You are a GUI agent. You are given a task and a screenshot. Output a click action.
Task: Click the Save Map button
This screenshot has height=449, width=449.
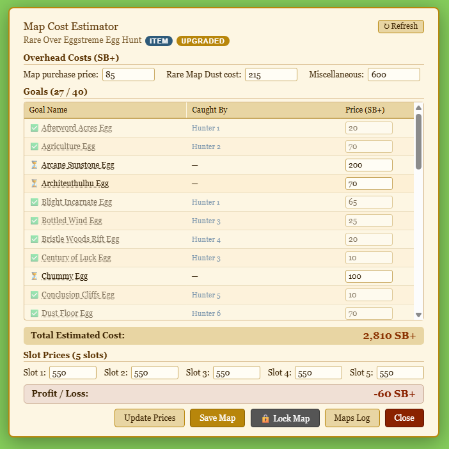pos(217,418)
